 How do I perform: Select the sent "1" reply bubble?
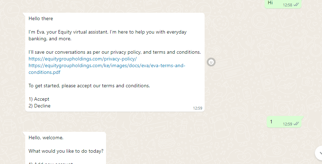click(284, 122)
